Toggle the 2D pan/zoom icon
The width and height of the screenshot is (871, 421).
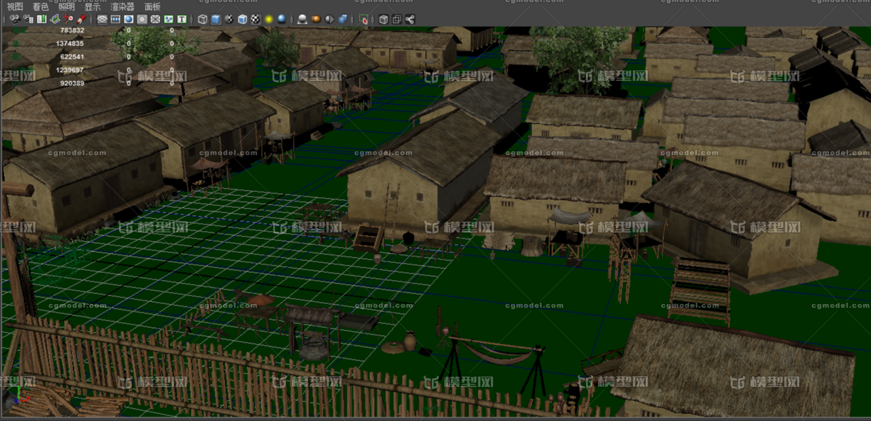68,19
